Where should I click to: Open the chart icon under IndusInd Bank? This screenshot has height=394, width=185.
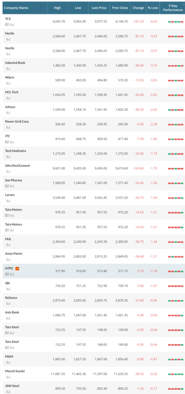tap(8, 68)
